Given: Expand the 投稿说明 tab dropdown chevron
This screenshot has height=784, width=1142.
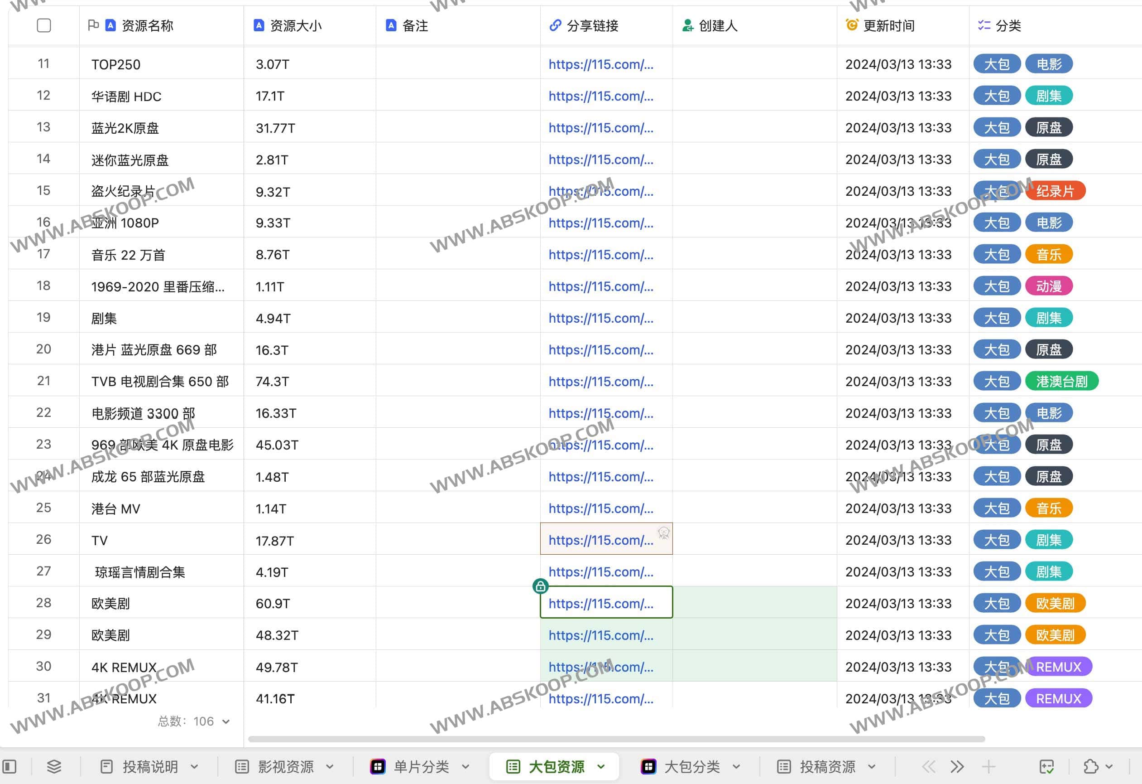Looking at the screenshot, I should 196,766.
